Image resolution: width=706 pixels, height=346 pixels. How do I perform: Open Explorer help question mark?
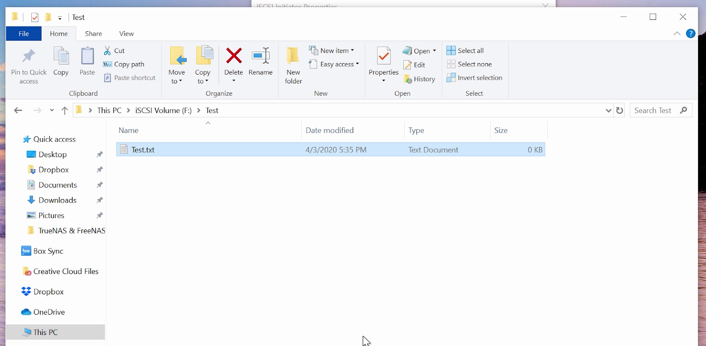point(691,34)
